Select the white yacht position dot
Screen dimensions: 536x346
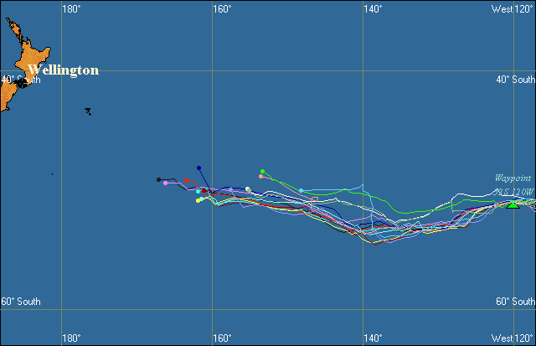(248, 188)
